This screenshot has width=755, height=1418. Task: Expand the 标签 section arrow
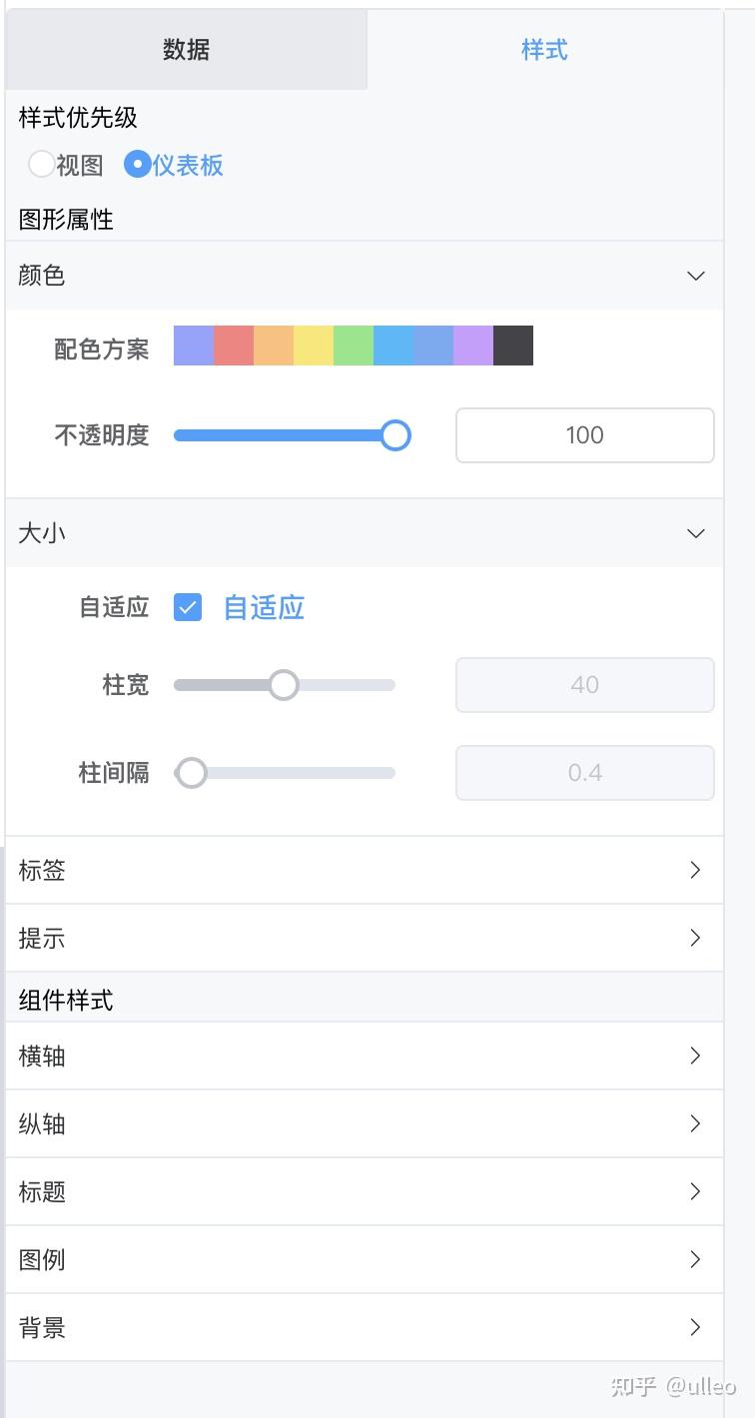[x=696, y=870]
